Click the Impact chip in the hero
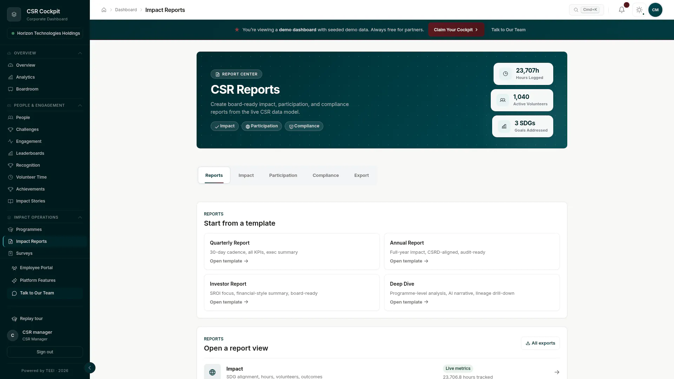The image size is (674, 379). click(x=225, y=126)
